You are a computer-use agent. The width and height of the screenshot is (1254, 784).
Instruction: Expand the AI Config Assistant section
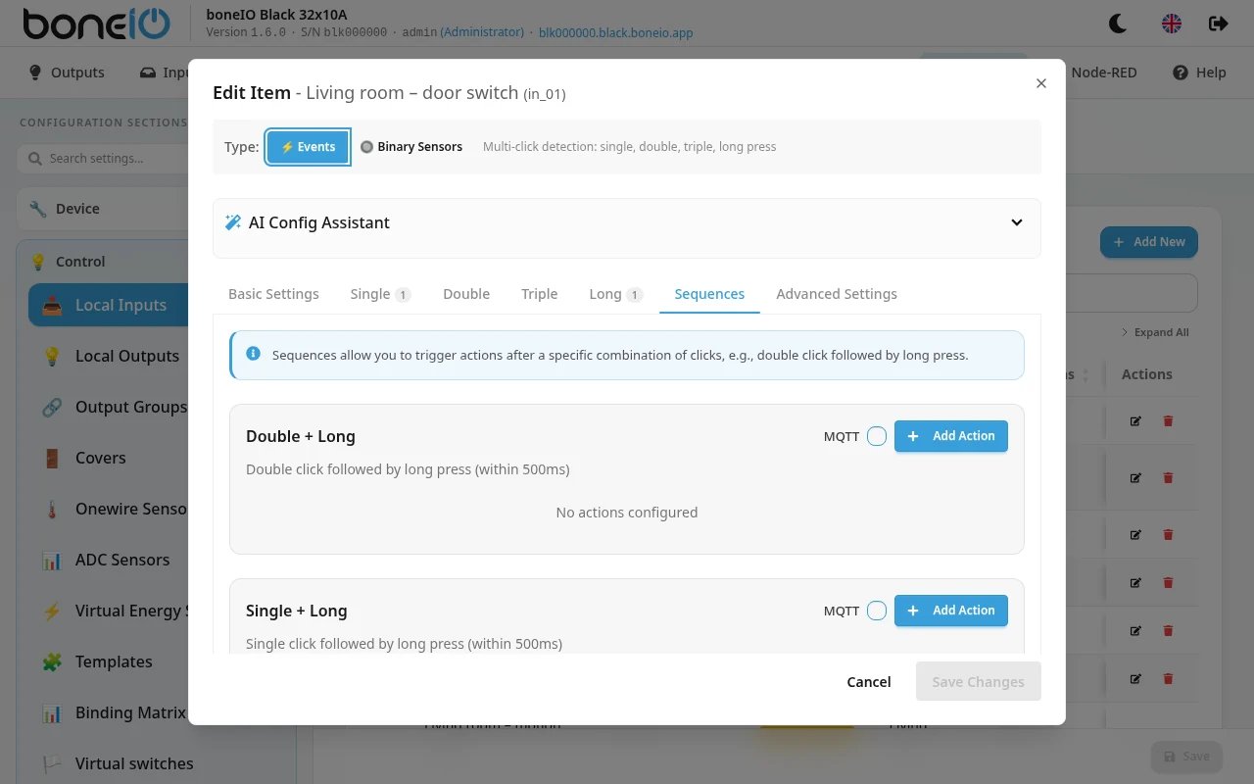(x=1017, y=222)
